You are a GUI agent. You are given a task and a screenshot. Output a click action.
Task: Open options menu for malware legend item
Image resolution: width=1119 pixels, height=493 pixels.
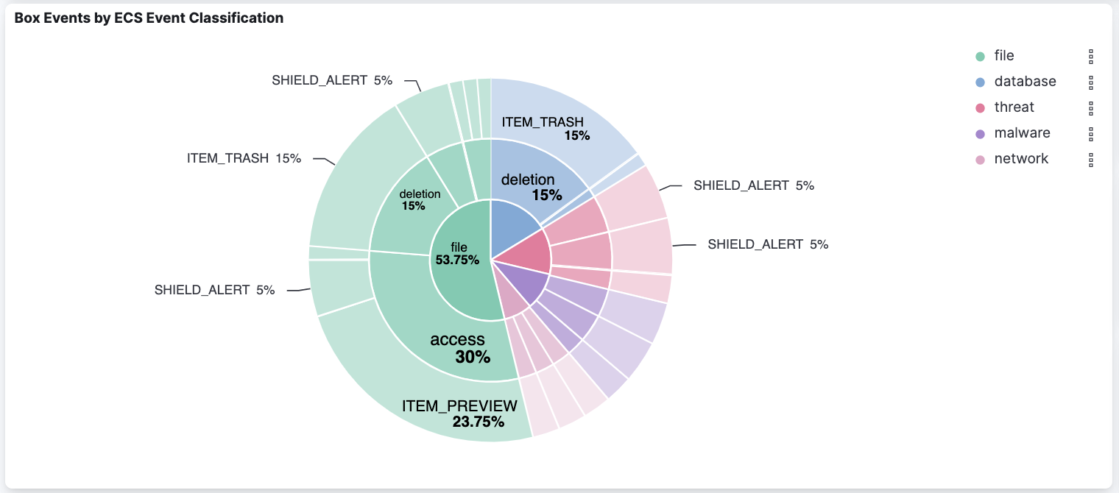click(x=1091, y=133)
